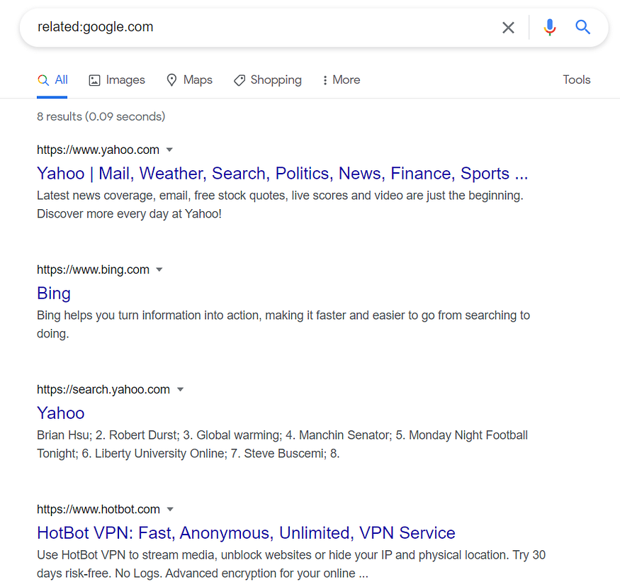Viewport: 620px width, 587px height.
Task: Click the three-dot icon beside More
Action: point(325,80)
